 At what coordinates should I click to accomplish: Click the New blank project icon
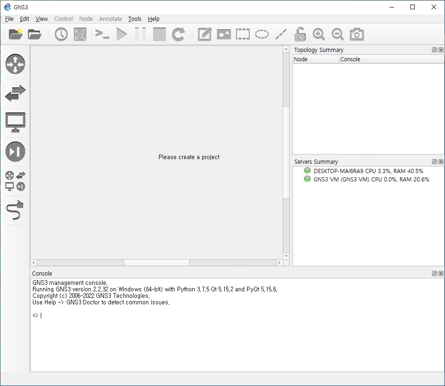point(16,34)
